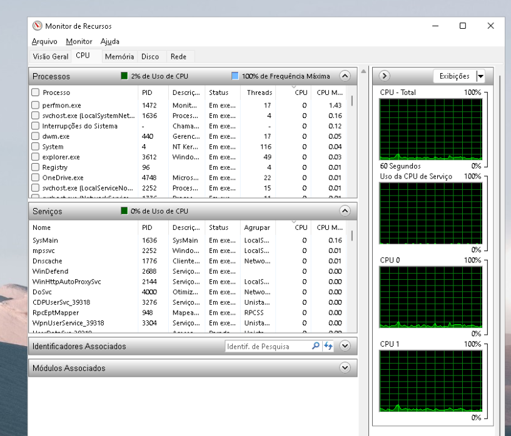Click the Resource Monitor title bar icon

(38, 26)
